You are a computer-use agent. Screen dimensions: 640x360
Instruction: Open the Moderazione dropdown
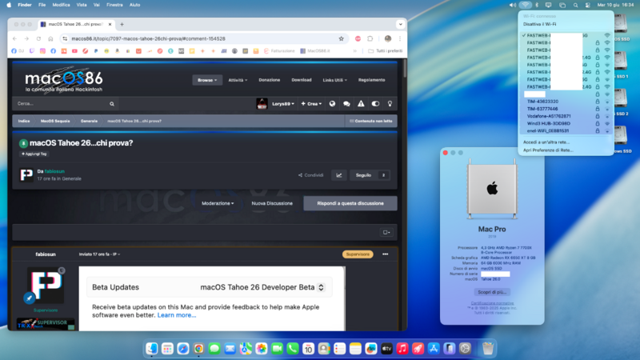(218, 203)
